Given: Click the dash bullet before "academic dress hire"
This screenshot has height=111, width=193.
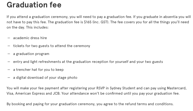Looking at the screenshot, I should coord(9,38).
